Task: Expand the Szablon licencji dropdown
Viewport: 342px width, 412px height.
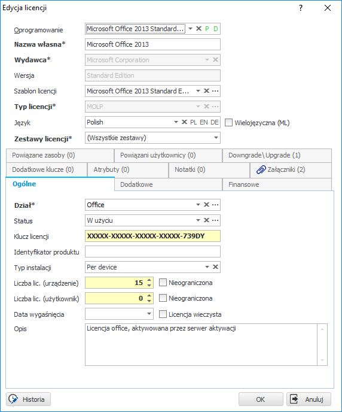Action: pyautogui.click(x=199, y=91)
